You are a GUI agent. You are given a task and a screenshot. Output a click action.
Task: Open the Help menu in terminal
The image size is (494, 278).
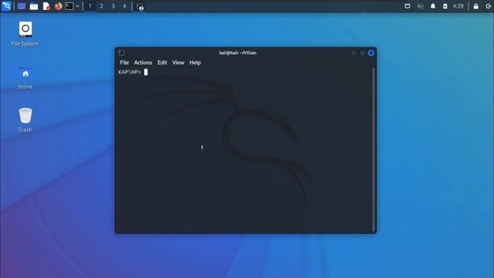click(x=195, y=63)
